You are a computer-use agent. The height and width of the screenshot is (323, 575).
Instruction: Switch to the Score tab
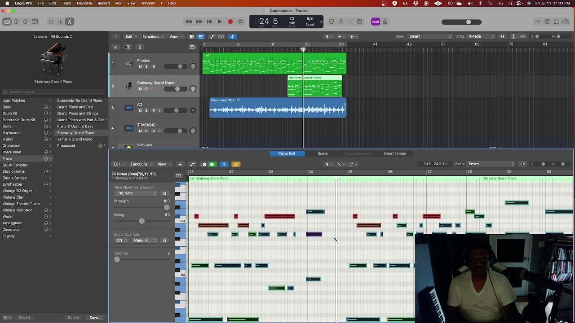click(x=323, y=153)
